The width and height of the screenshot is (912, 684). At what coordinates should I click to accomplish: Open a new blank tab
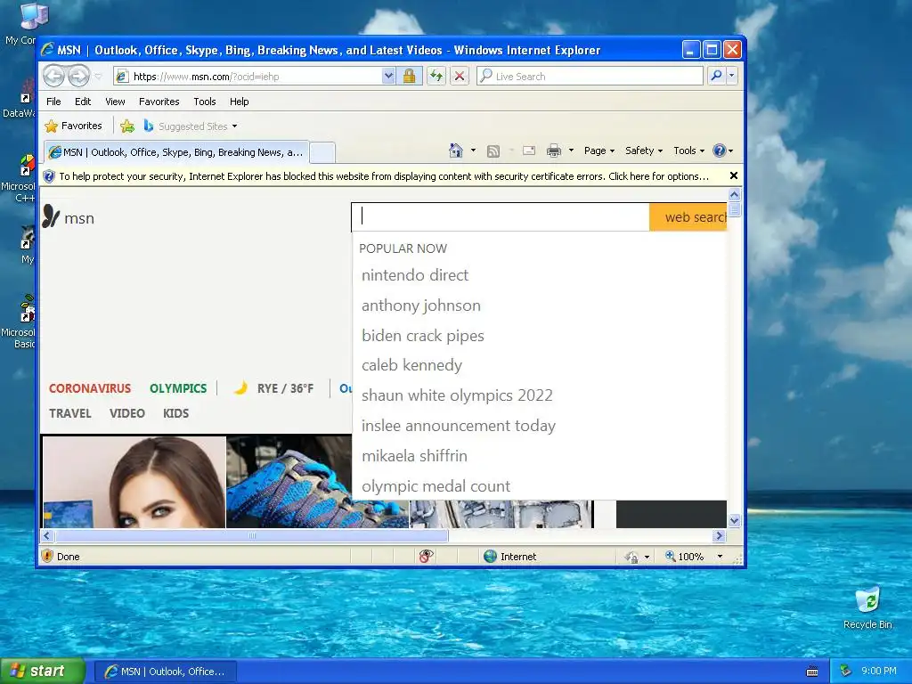pos(322,153)
